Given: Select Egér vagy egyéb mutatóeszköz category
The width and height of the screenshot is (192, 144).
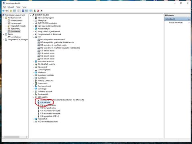Looking at the screenshot, I should [49, 26].
